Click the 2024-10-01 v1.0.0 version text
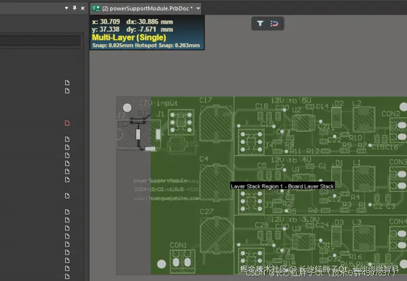Screen dimensions: 407x281 pyautogui.click(x=159, y=189)
